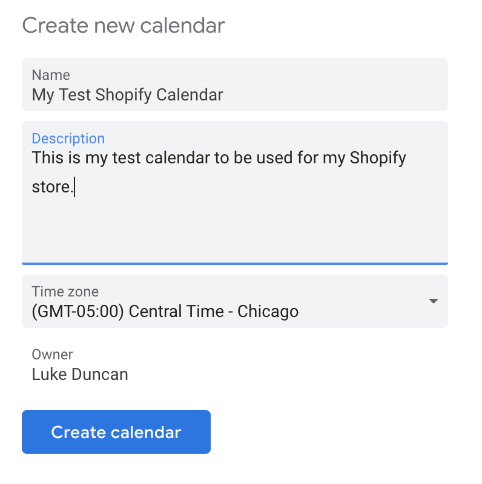Image resolution: width=482 pixels, height=484 pixels.
Task: Click the Description field label
Action: click(x=68, y=139)
